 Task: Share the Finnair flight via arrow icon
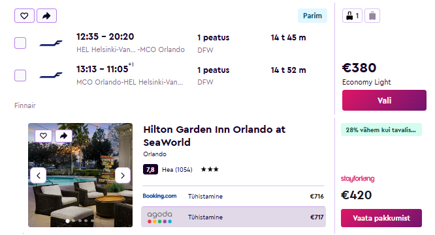46,16
